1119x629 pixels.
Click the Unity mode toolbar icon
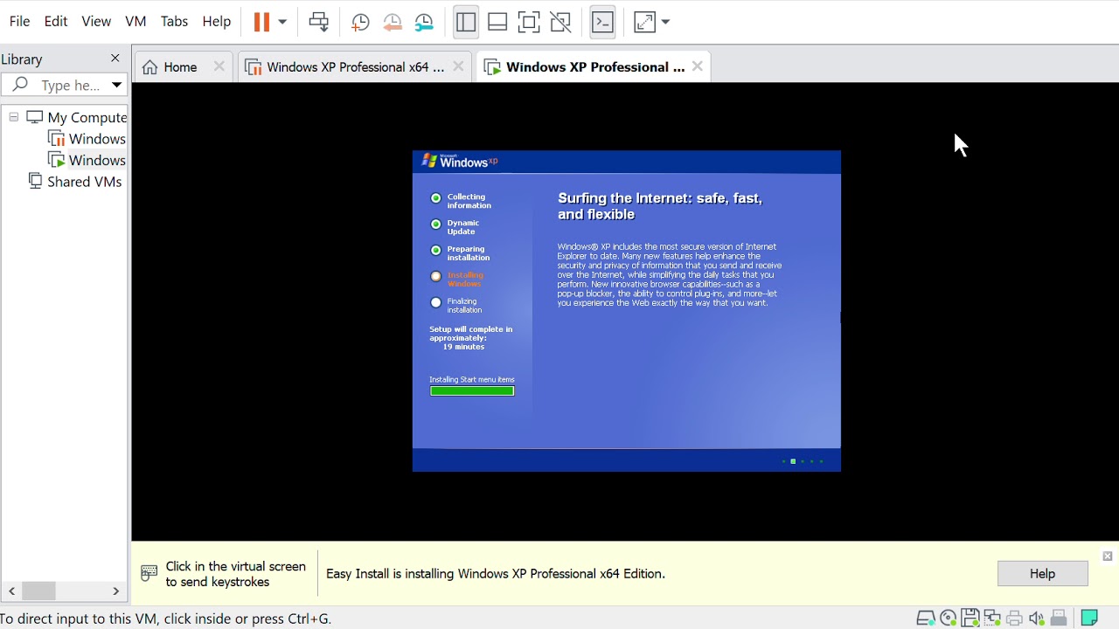pos(560,22)
